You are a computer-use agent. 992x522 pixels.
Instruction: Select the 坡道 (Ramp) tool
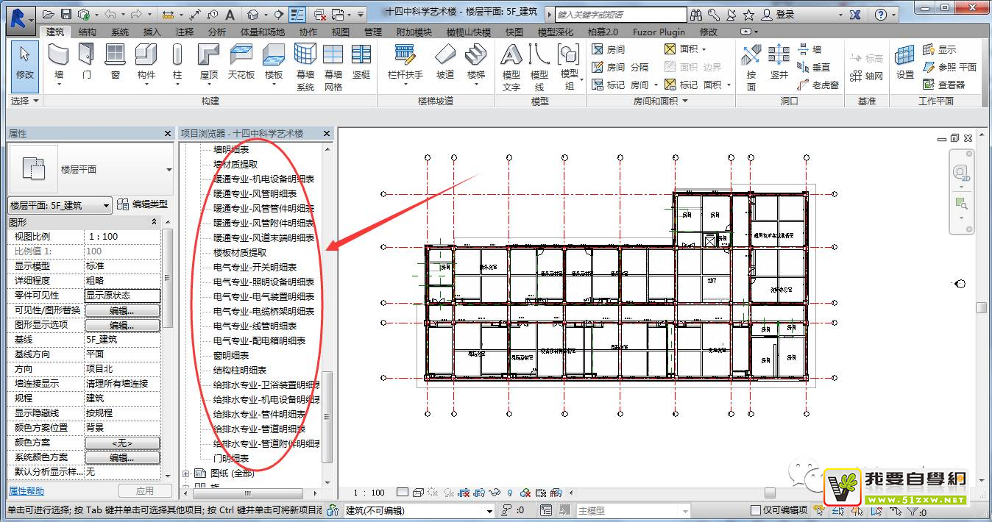coord(445,62)
